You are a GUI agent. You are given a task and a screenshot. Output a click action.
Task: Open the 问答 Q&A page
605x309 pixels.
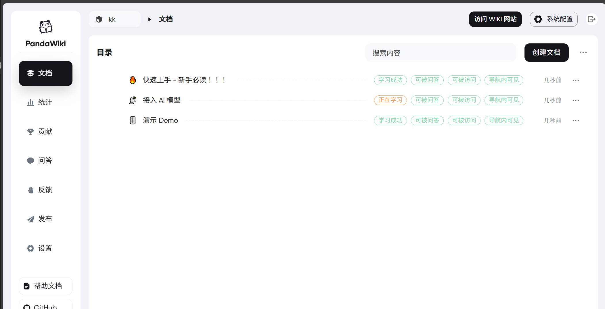tap(46, 161)
